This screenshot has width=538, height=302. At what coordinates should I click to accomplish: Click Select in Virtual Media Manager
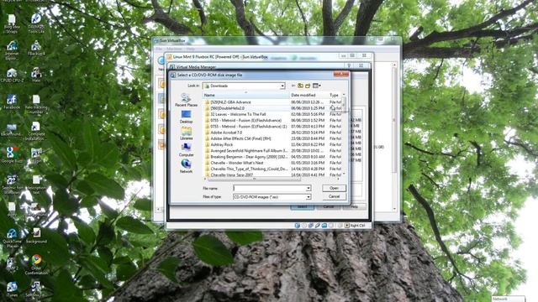(302, 206)
